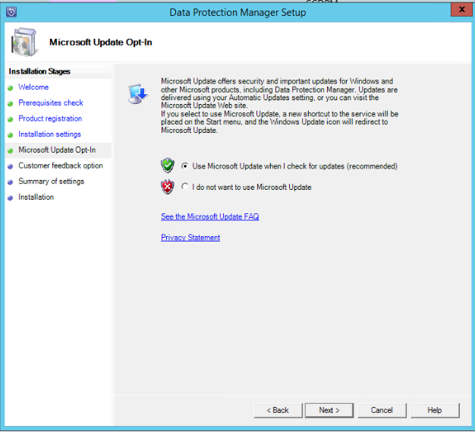Select I do not want Microsoft Update
The width and height of the screenshot is (475, 432).
(185, 187)
